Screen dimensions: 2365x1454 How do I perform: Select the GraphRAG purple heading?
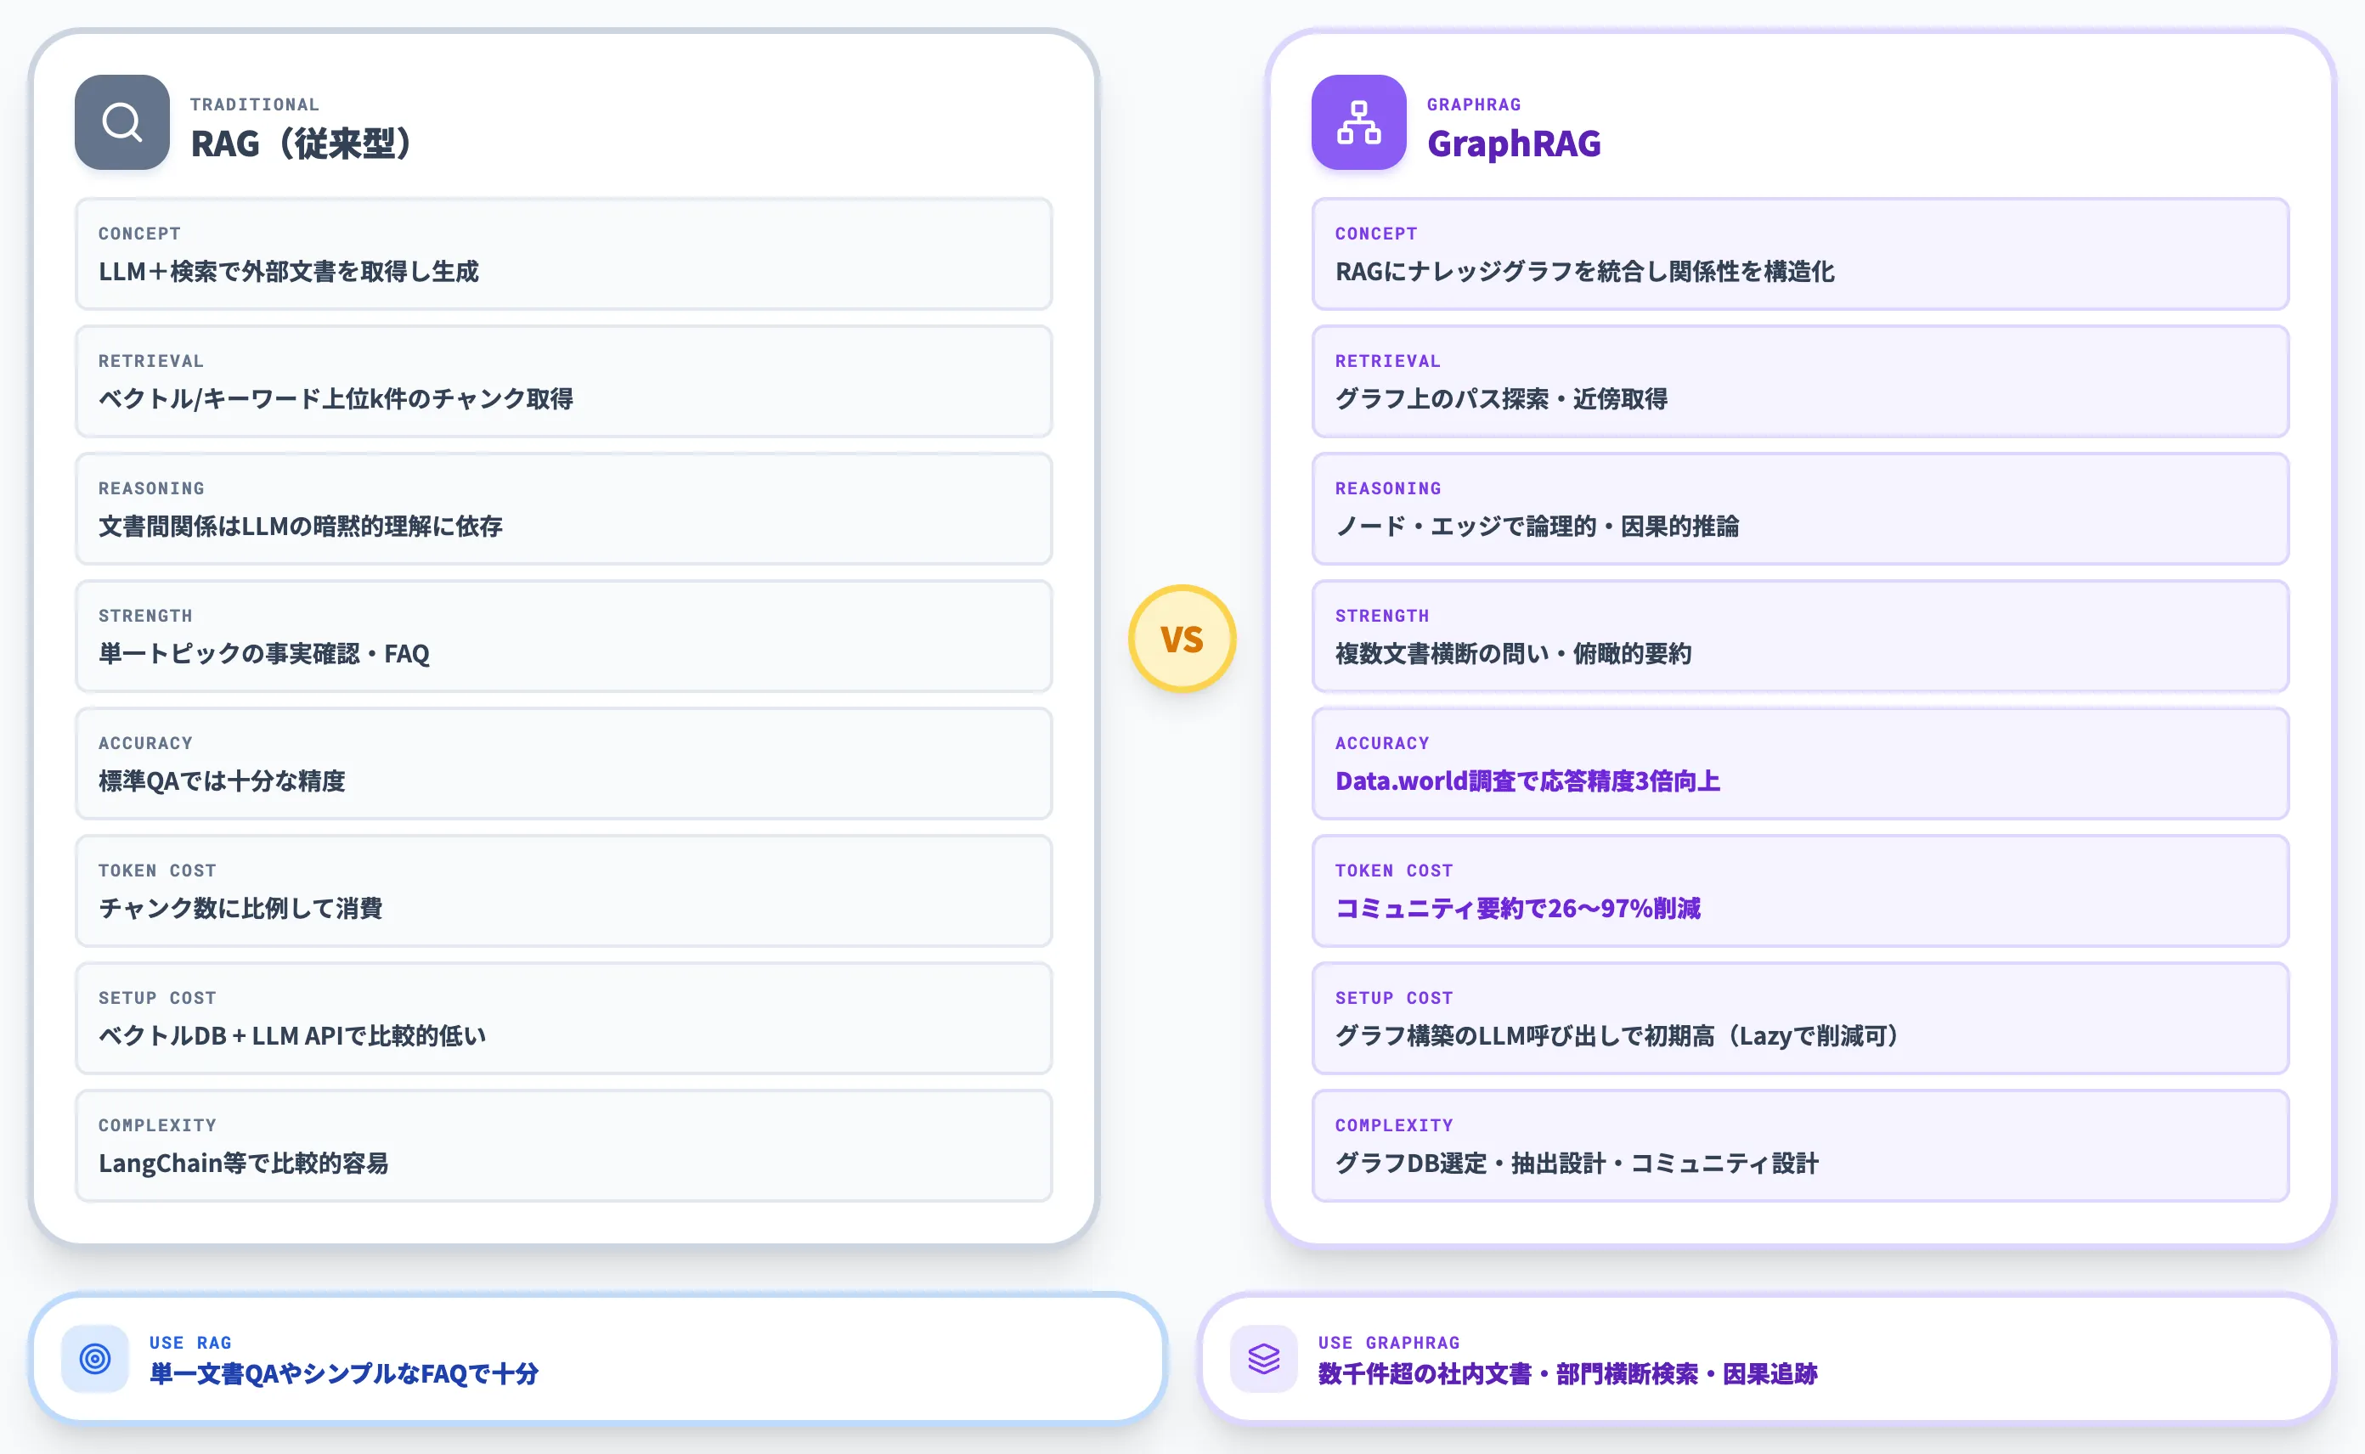pyautogui.click(x=1514, y=144)
